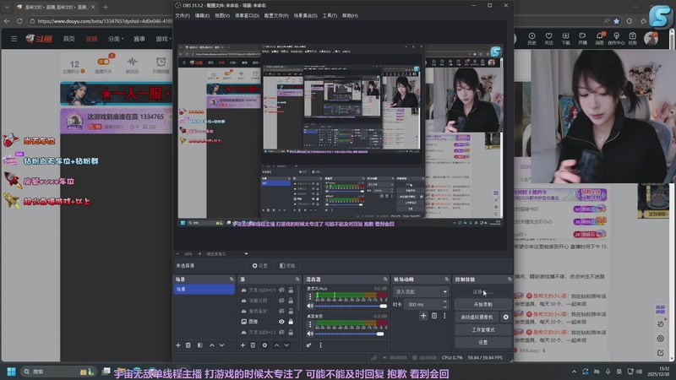This screenshot has height=380, width=676.
Task: Open the 视图(V) menu in OBS
Action: tap(222, 15)
